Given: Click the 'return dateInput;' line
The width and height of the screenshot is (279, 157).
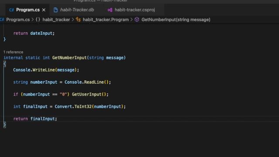Looking at the screenshot, I should tap(34, 33).
